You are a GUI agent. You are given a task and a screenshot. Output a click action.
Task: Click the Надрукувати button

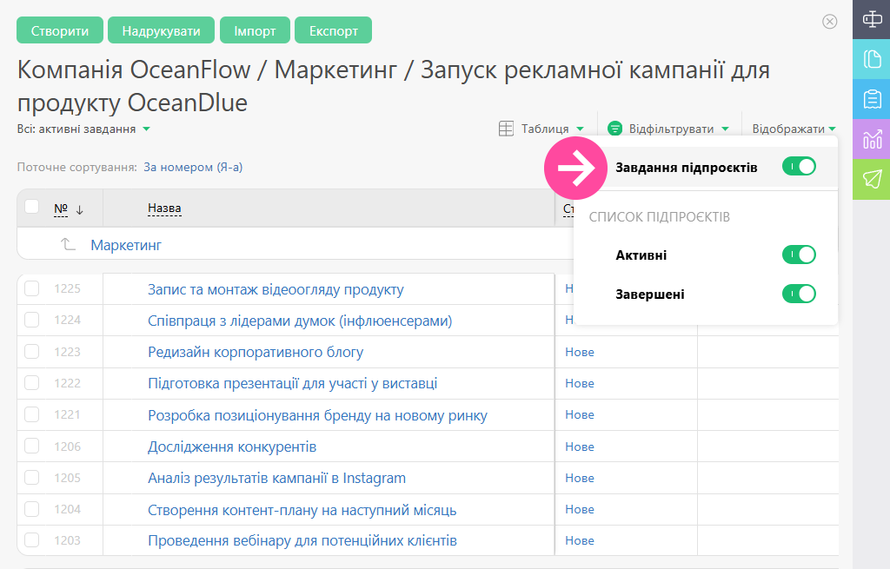[x=161, y=30]
